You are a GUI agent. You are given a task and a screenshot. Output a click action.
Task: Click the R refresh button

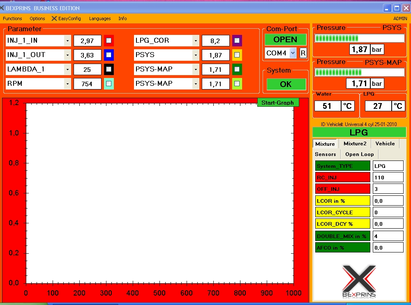(303, 53)
